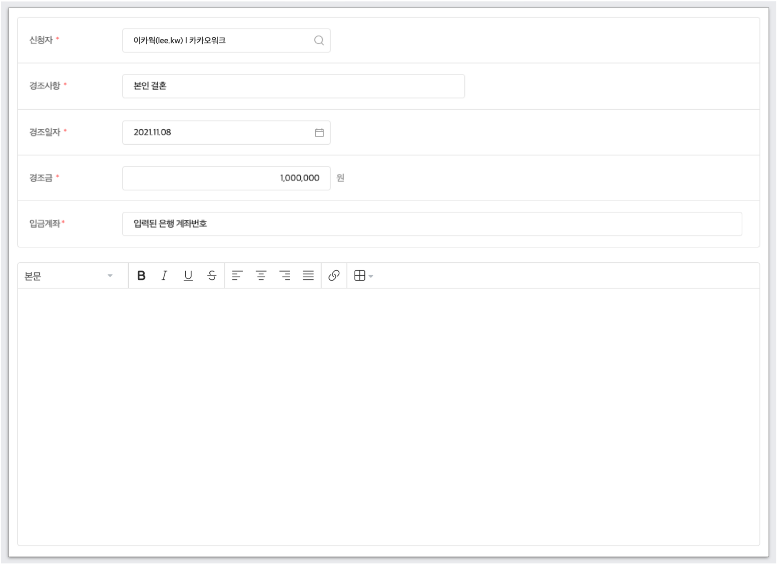
Task: Click the 신청자 applicant input field
Action: tap(218, 40)
